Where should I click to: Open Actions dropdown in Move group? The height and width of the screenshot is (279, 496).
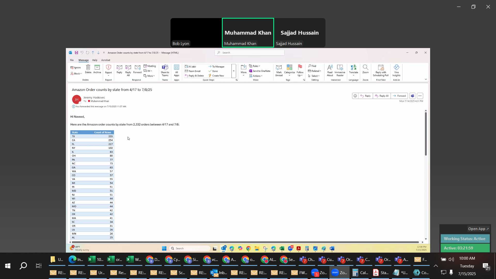(x=256, y=76)
